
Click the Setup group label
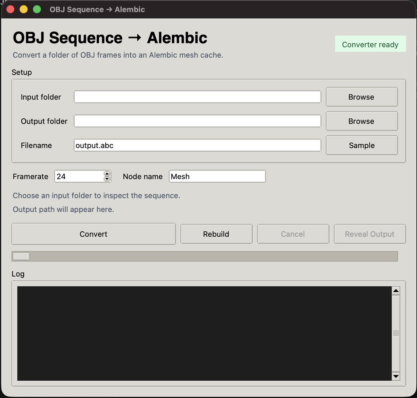tap(22, 72)
